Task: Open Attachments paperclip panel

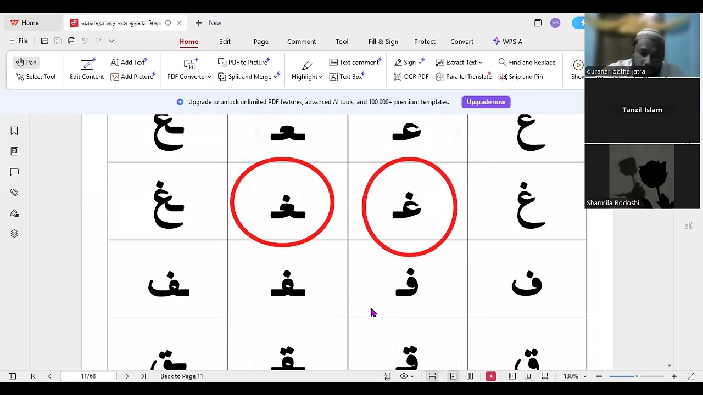Action: [14, 193]
